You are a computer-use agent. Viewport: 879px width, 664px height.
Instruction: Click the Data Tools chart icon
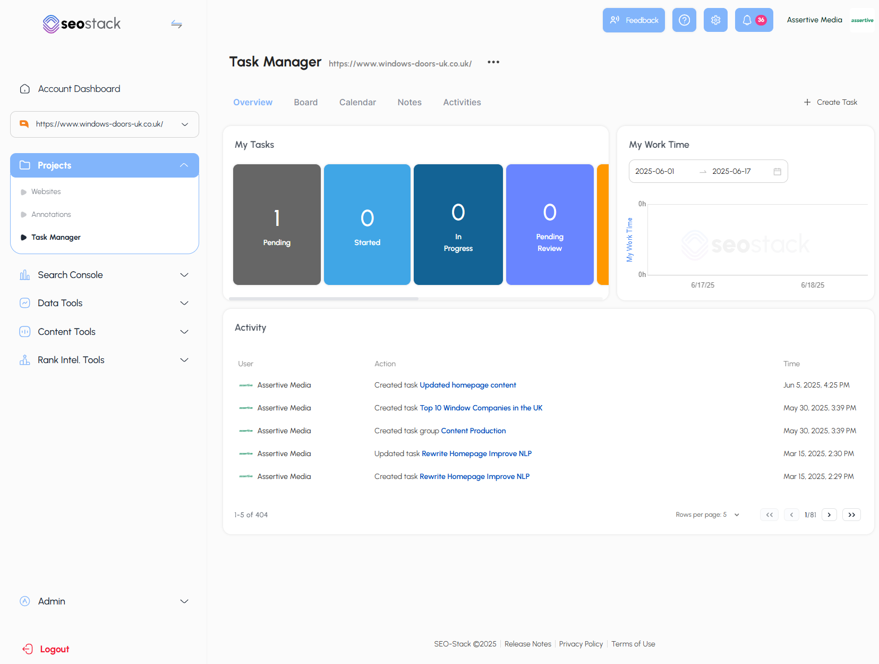point(24,303)
